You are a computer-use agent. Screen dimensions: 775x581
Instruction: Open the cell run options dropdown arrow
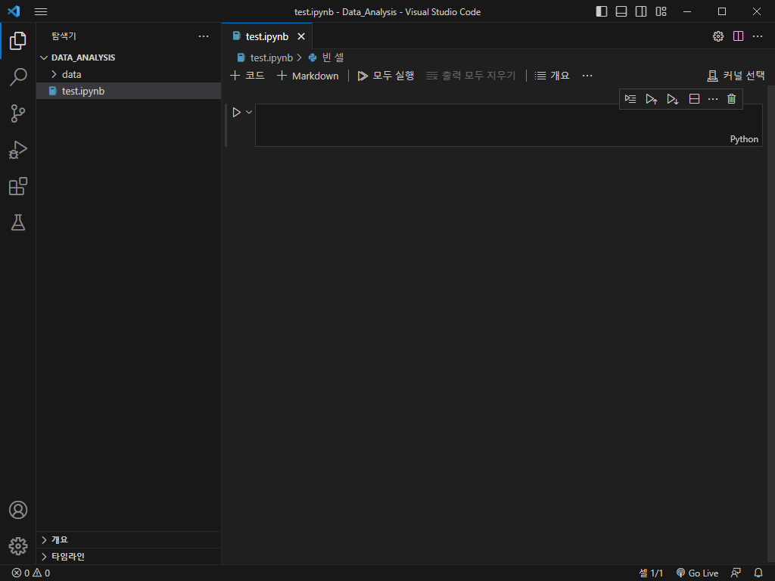[x=249, y=112]
